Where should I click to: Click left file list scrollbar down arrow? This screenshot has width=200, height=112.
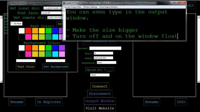coord(1,82)
